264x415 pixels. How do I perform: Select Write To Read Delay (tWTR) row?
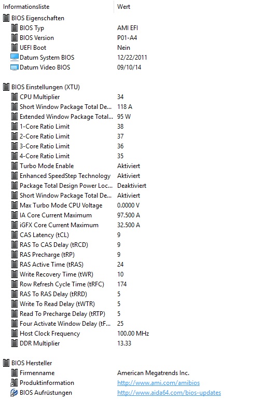pos(57,303)
